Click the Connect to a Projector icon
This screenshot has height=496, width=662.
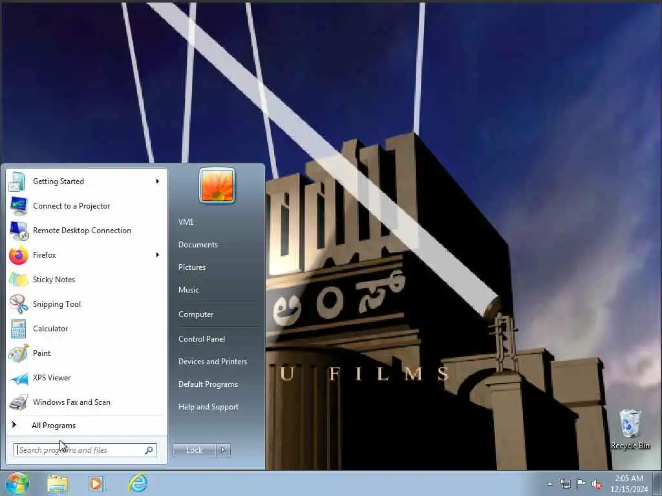[x=18, y=206]
